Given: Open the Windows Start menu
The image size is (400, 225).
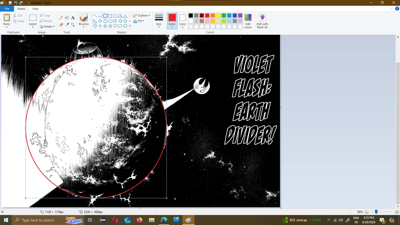Looking at the screenshot, I should point(6,220).
